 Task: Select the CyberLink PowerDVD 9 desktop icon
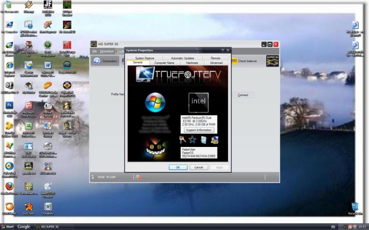tap(67, 89)
